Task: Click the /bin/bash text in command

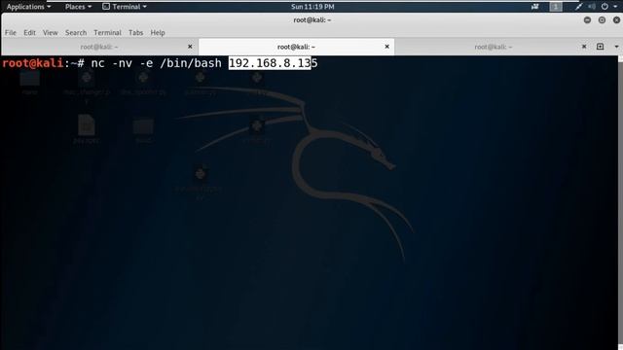Action: (x=191, y=63)
